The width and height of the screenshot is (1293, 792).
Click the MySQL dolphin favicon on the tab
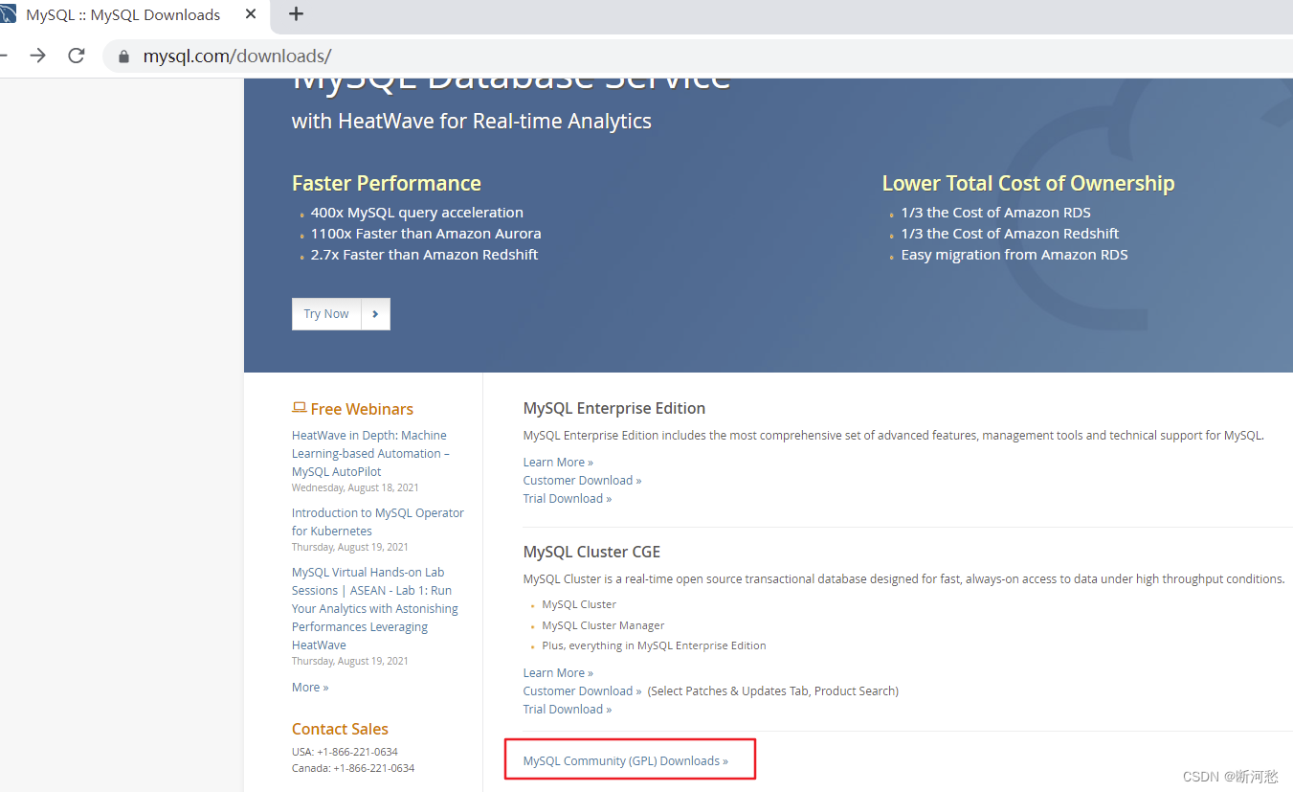coord(11,14)
